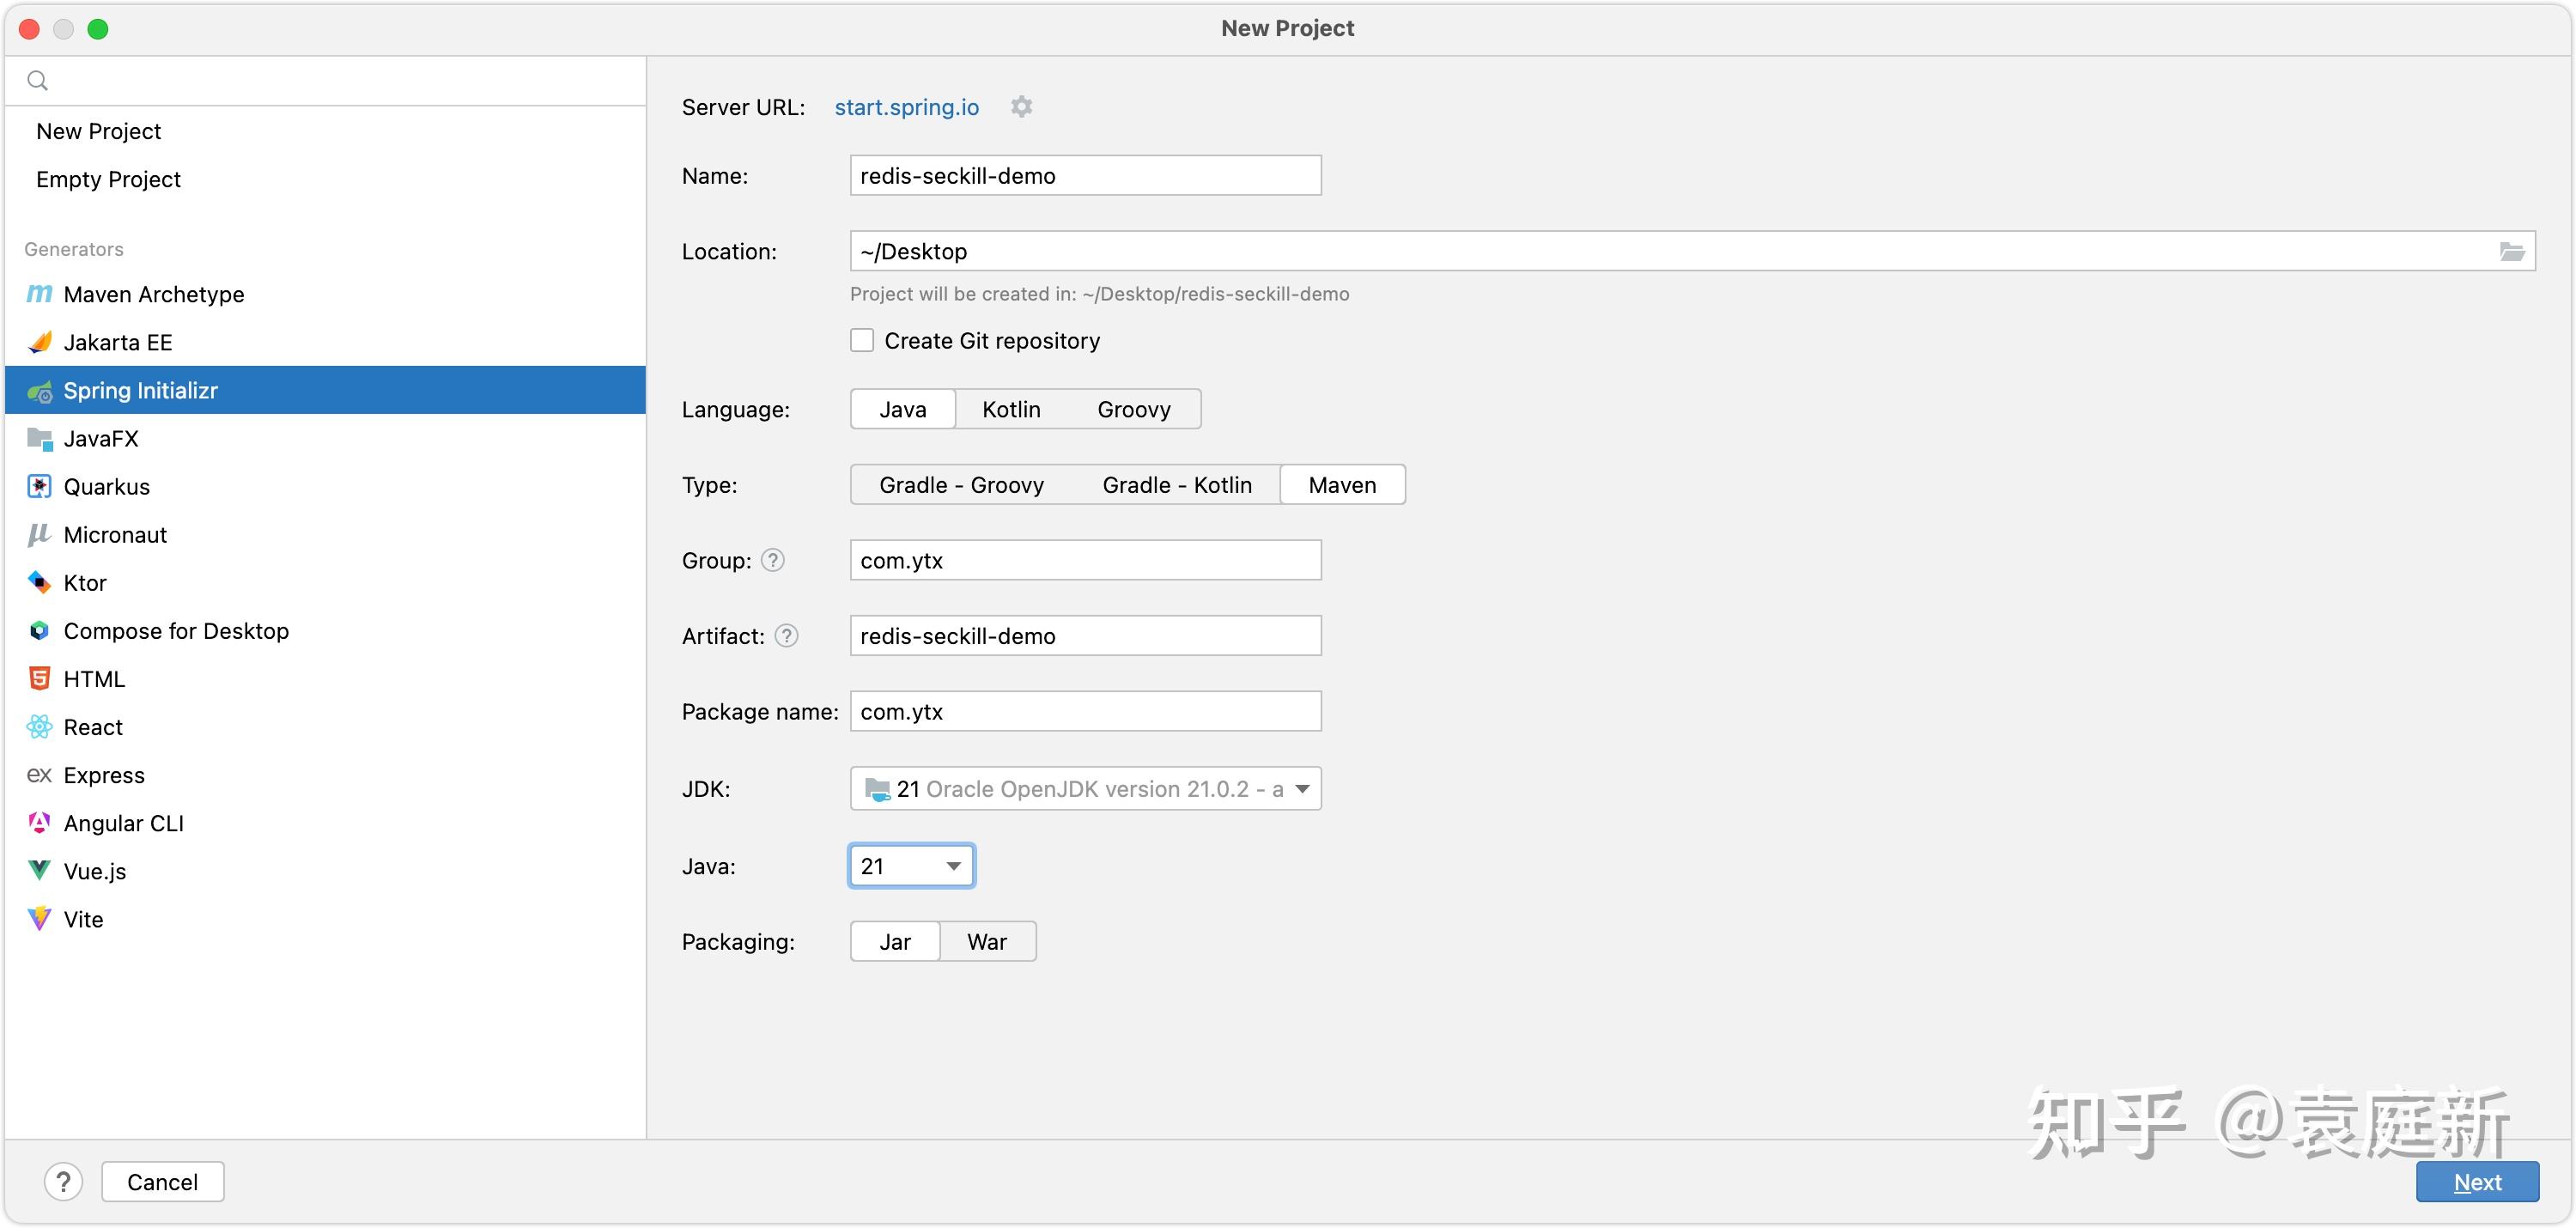The height and width of the screenshot is (1228, 2576).
Task: Select the Vue.js generator
Action: (94, 871)
